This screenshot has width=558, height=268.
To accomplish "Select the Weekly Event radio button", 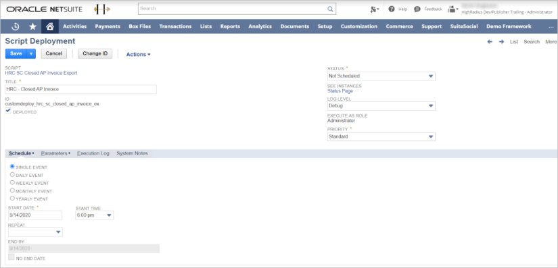I will (x=12, y=182).
